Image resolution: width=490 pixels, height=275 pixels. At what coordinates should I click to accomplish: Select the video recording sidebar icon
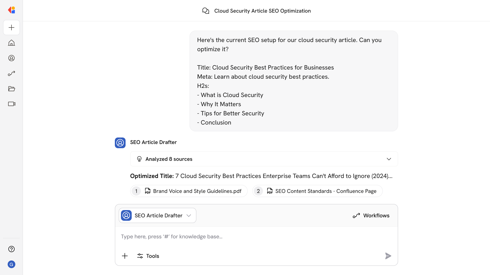[11, 104]
